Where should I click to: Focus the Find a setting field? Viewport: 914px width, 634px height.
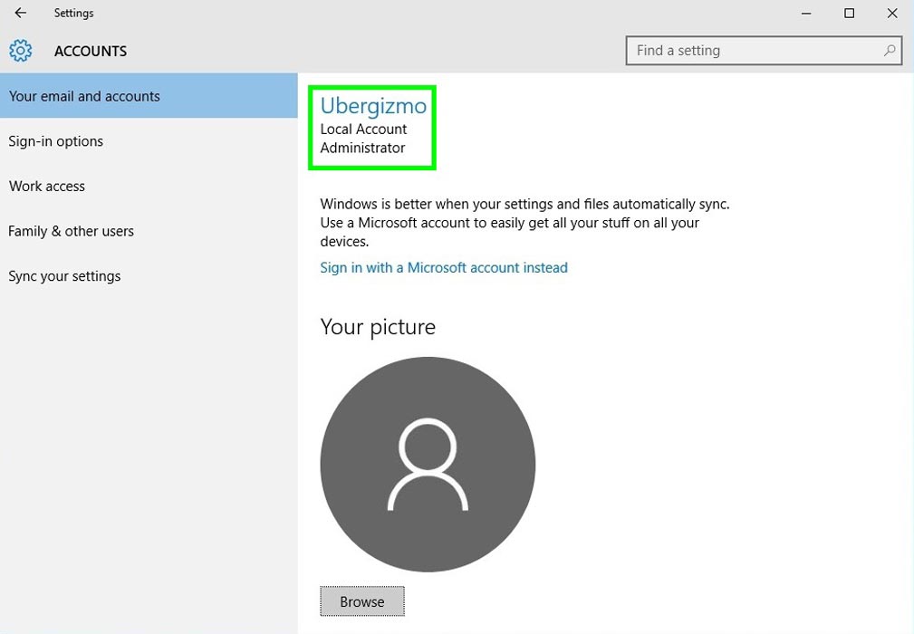pyautogui.click(x=756, y=51)
